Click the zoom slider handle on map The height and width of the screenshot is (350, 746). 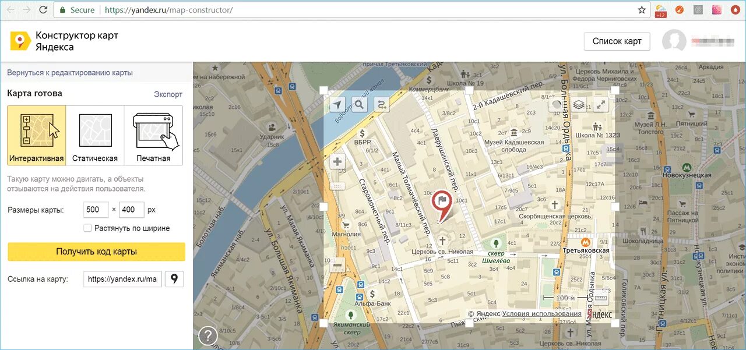pos(337,186)
